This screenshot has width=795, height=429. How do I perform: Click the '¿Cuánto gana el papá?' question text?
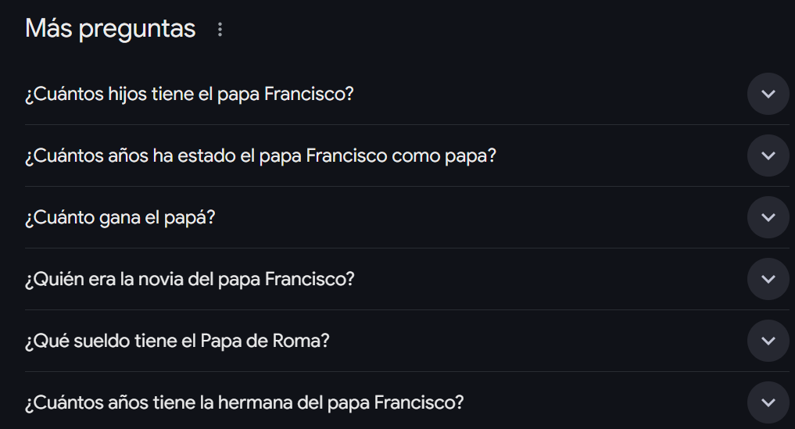[x=120, y=217]
